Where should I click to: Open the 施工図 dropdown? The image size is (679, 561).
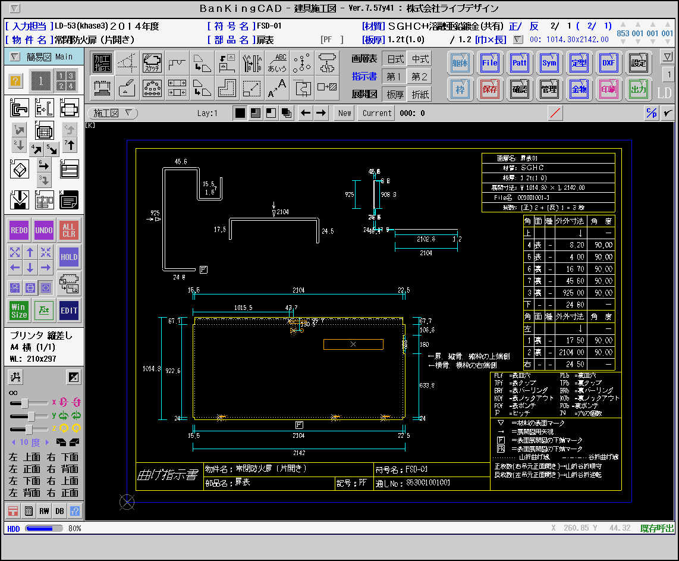112,113
